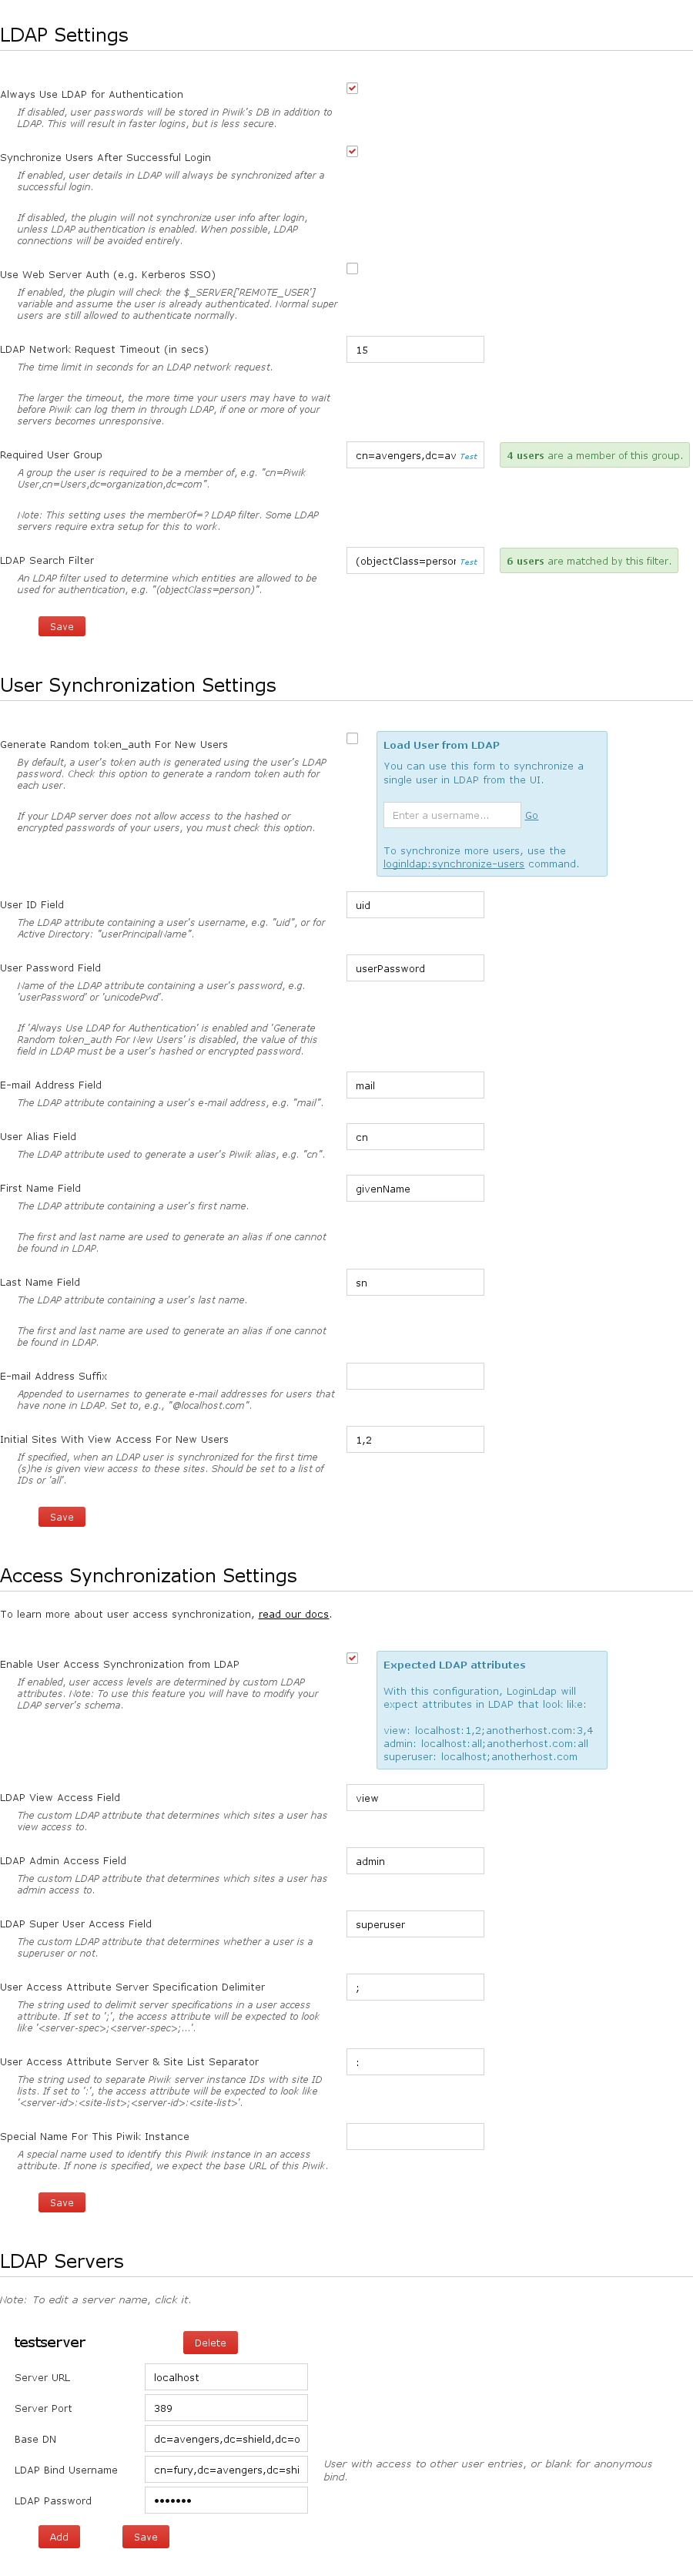Click the LDAP Network Request Timeout field
Screen dimensions: 693x2576
(415, 350)
